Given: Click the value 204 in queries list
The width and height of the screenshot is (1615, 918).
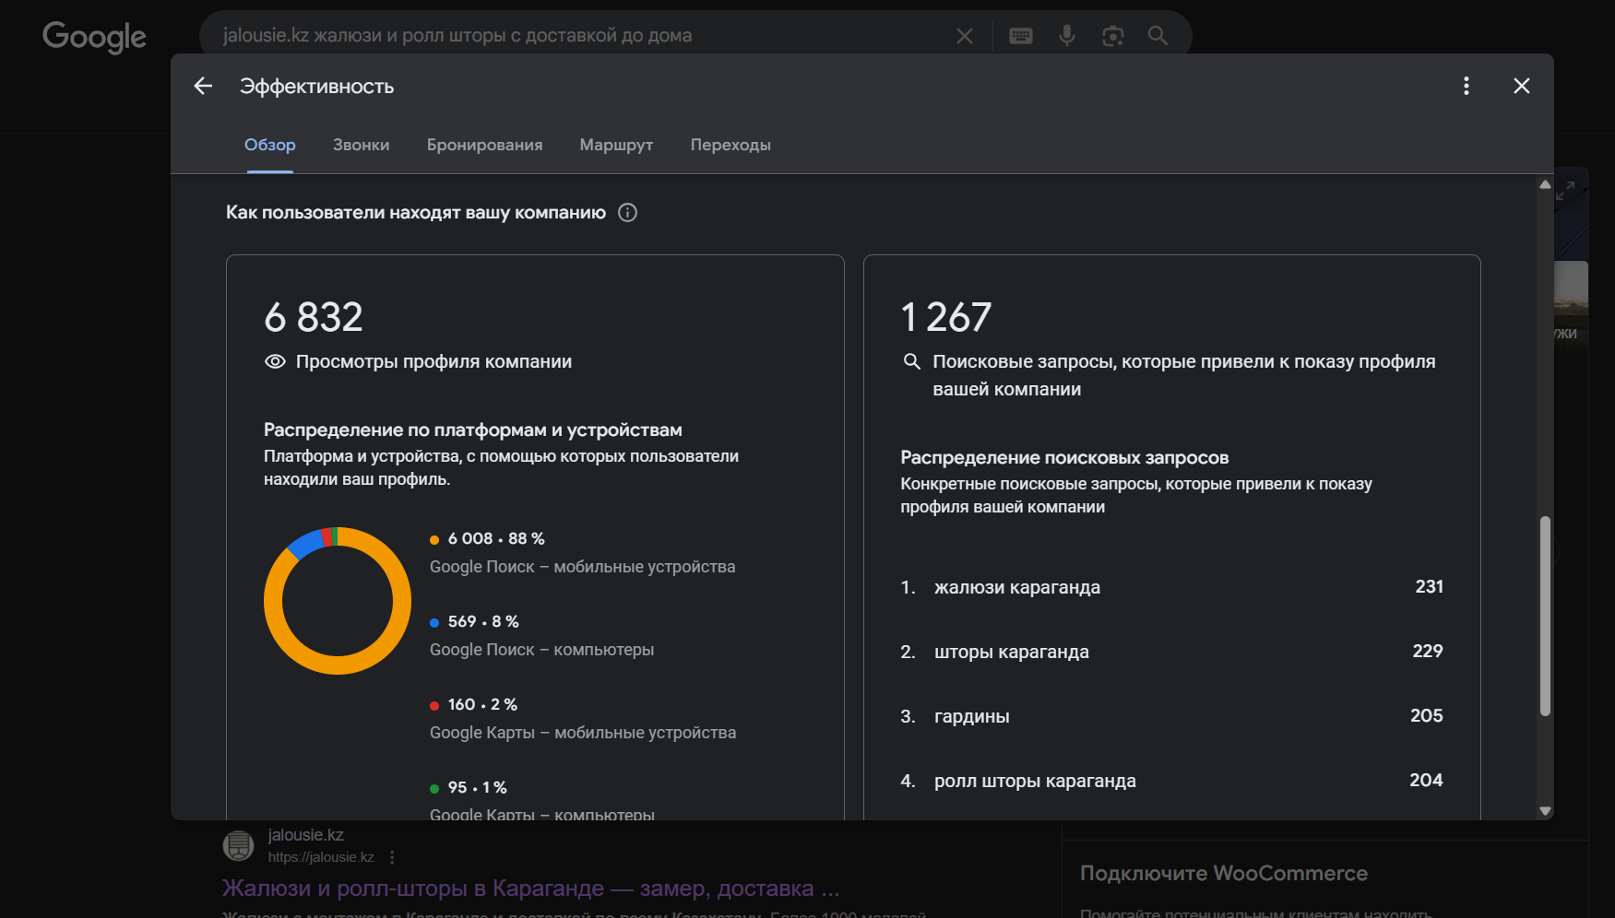Looking at the screenshot, I should click(x=1427, y=781).
